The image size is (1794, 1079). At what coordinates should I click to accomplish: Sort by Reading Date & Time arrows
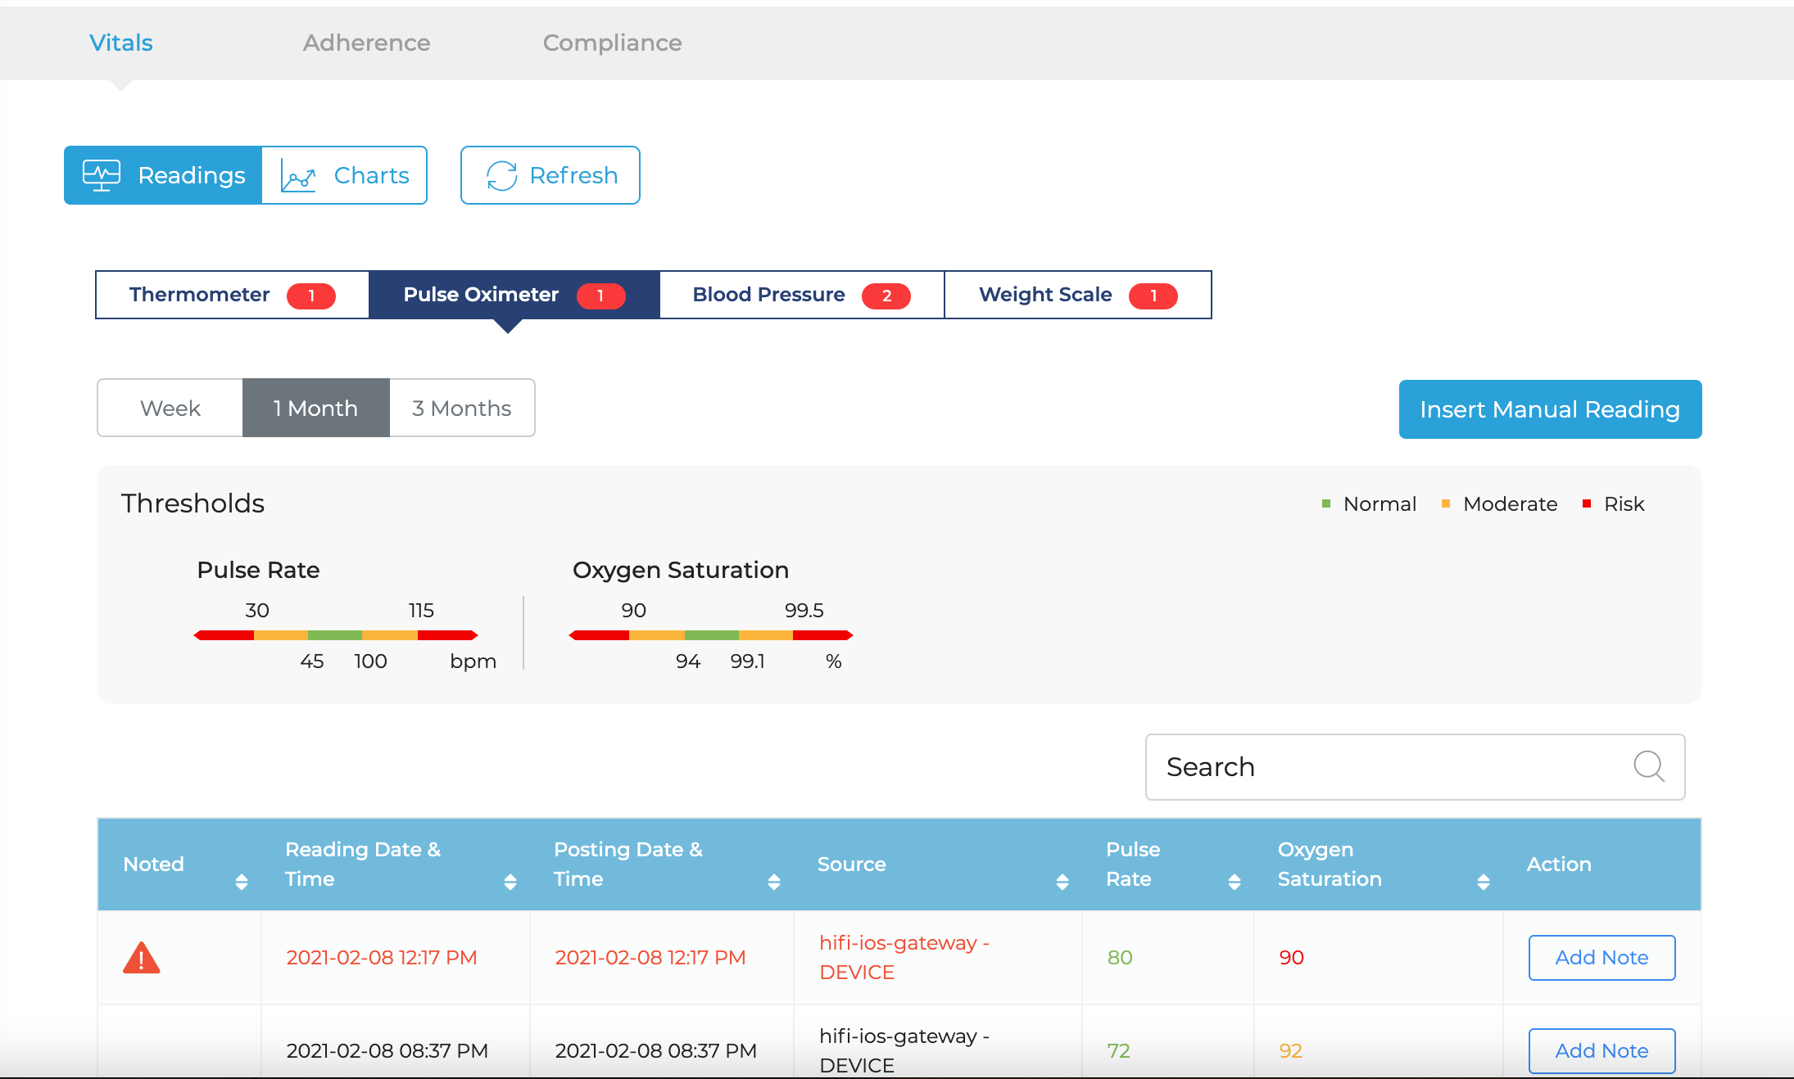pos(510,882)
